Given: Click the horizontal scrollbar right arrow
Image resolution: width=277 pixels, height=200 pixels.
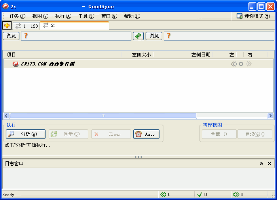Looking at the screenshot, I should click(x=271, y=116).
